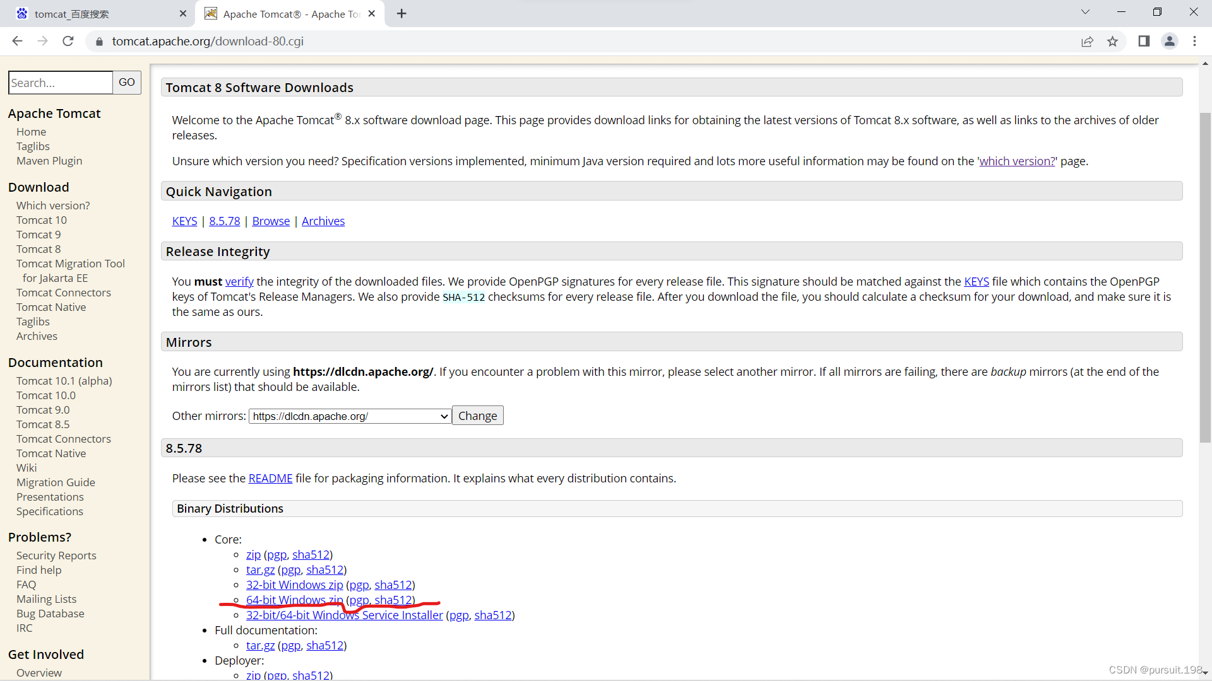The image size is (1212, 681).
Task: Open Tomcat 8.5 documentation link
Action: pyautogui.click(x=43, y=424)
